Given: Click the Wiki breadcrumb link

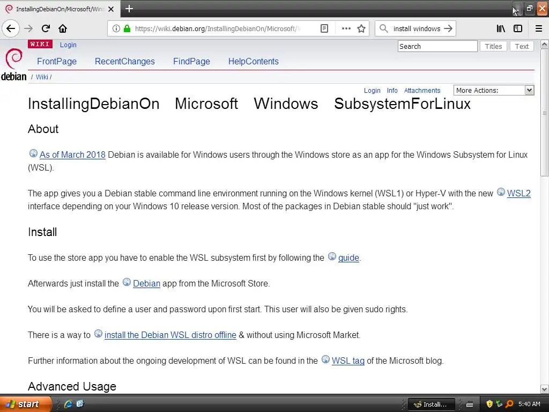Looking at the screenshot, I should coord(42,77).
